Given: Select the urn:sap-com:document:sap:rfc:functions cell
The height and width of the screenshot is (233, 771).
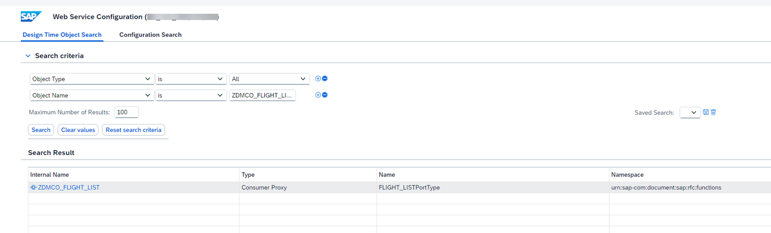Looking at the screenshot, I should [x=690, y=188].
